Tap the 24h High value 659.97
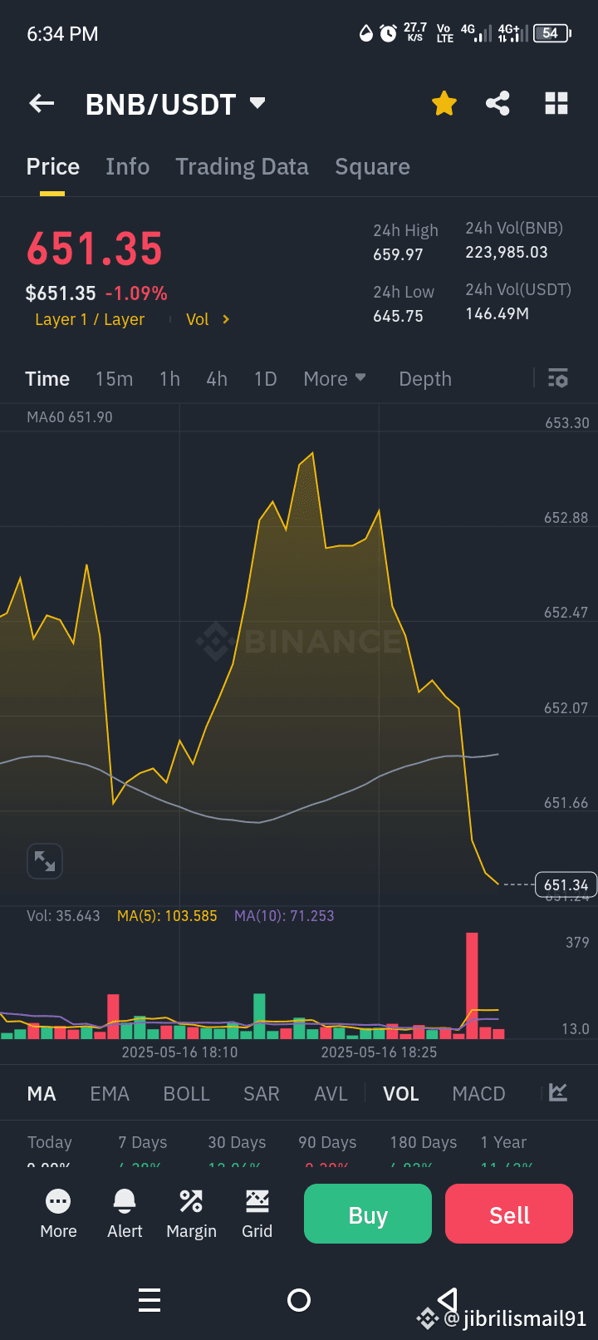Image resolution: width=598 pixels, height=1340 pixels. pyautogui.click(x=398, y=255)
